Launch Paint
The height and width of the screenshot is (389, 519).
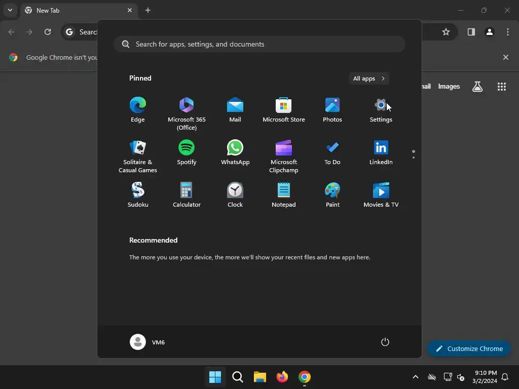(332, 195)
